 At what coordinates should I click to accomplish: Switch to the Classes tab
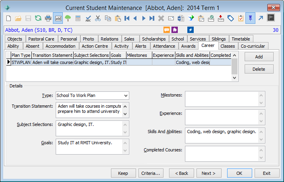[x=228, y=46]
